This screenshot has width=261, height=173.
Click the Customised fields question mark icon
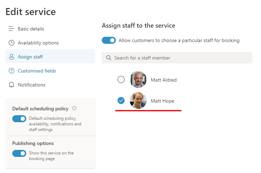(12, 71)
